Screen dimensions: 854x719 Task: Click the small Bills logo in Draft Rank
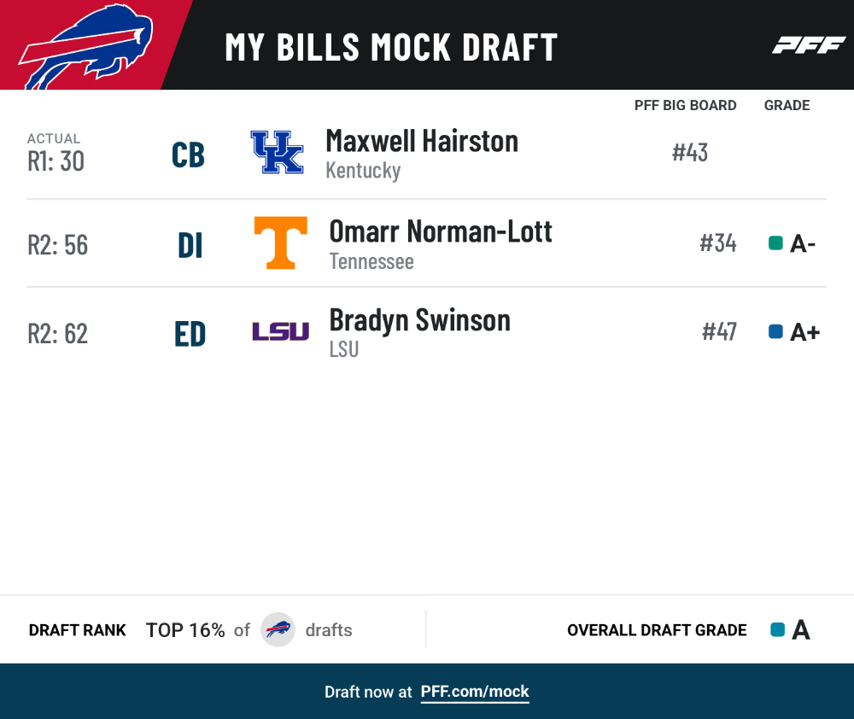278,629
